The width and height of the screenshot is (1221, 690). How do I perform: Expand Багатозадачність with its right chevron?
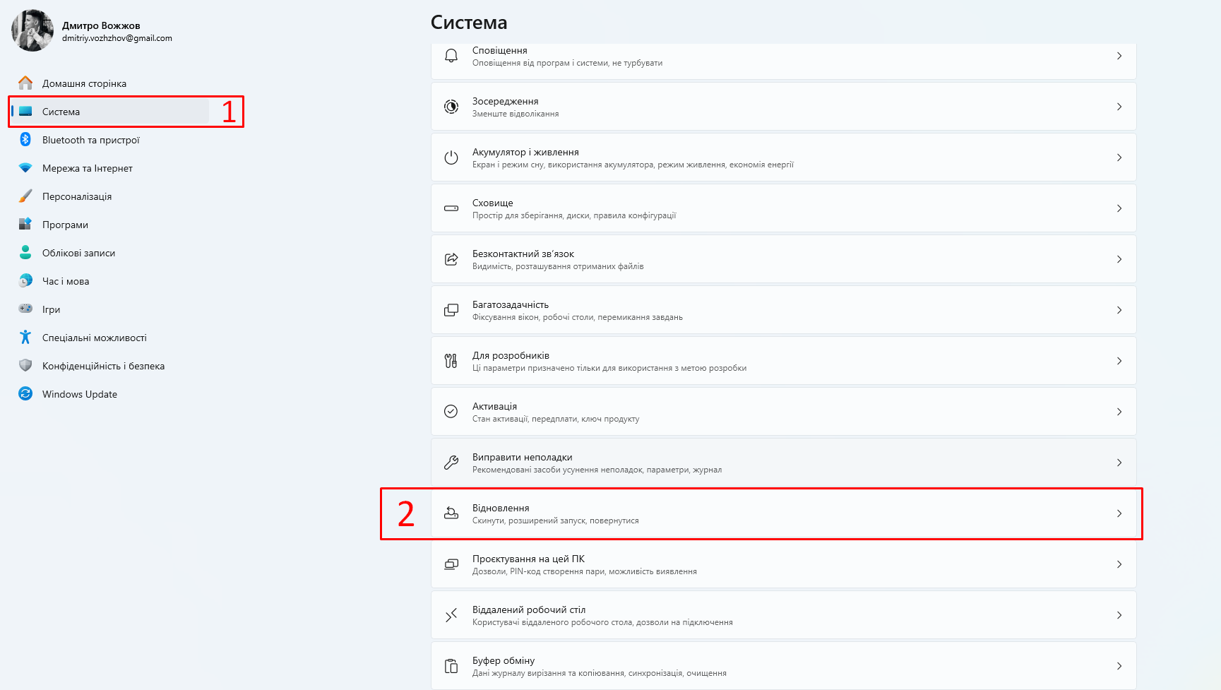[1119, 310]
